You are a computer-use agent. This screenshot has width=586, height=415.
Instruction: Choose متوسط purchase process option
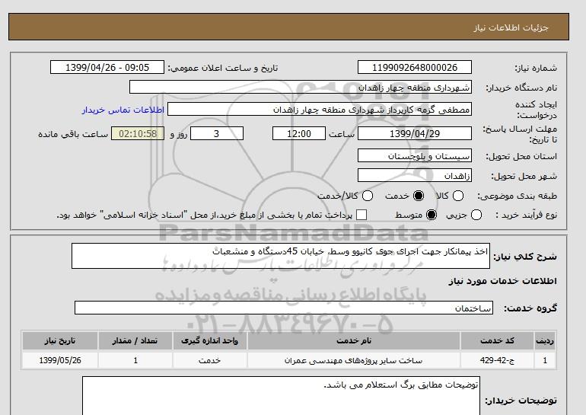pos(432,215)
